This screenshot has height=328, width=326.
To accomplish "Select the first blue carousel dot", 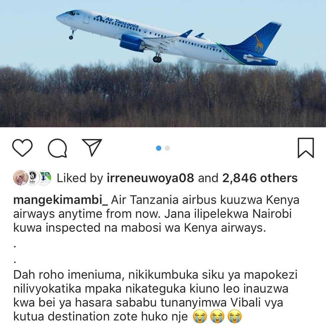I will (159, 148).
